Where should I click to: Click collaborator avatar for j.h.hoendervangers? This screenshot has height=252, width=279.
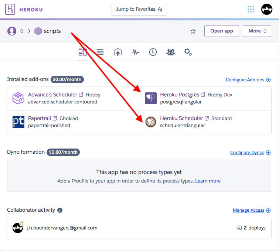18,228
